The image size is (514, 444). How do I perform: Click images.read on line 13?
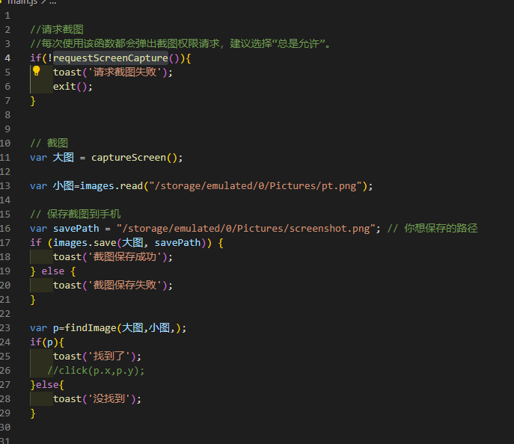pos(111,186)
